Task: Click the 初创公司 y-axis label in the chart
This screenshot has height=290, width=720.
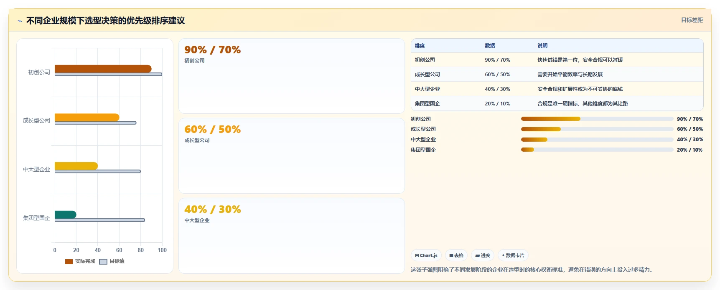Action: (39, 72)
